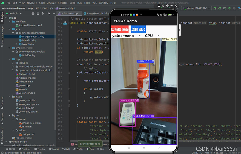Open the VCS menu
241x154 pixels.
click(x=94, y=3)
